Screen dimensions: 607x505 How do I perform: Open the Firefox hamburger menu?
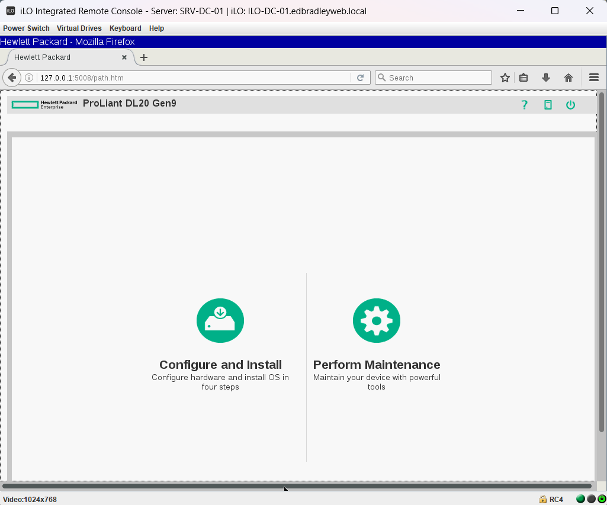point(593,77)
